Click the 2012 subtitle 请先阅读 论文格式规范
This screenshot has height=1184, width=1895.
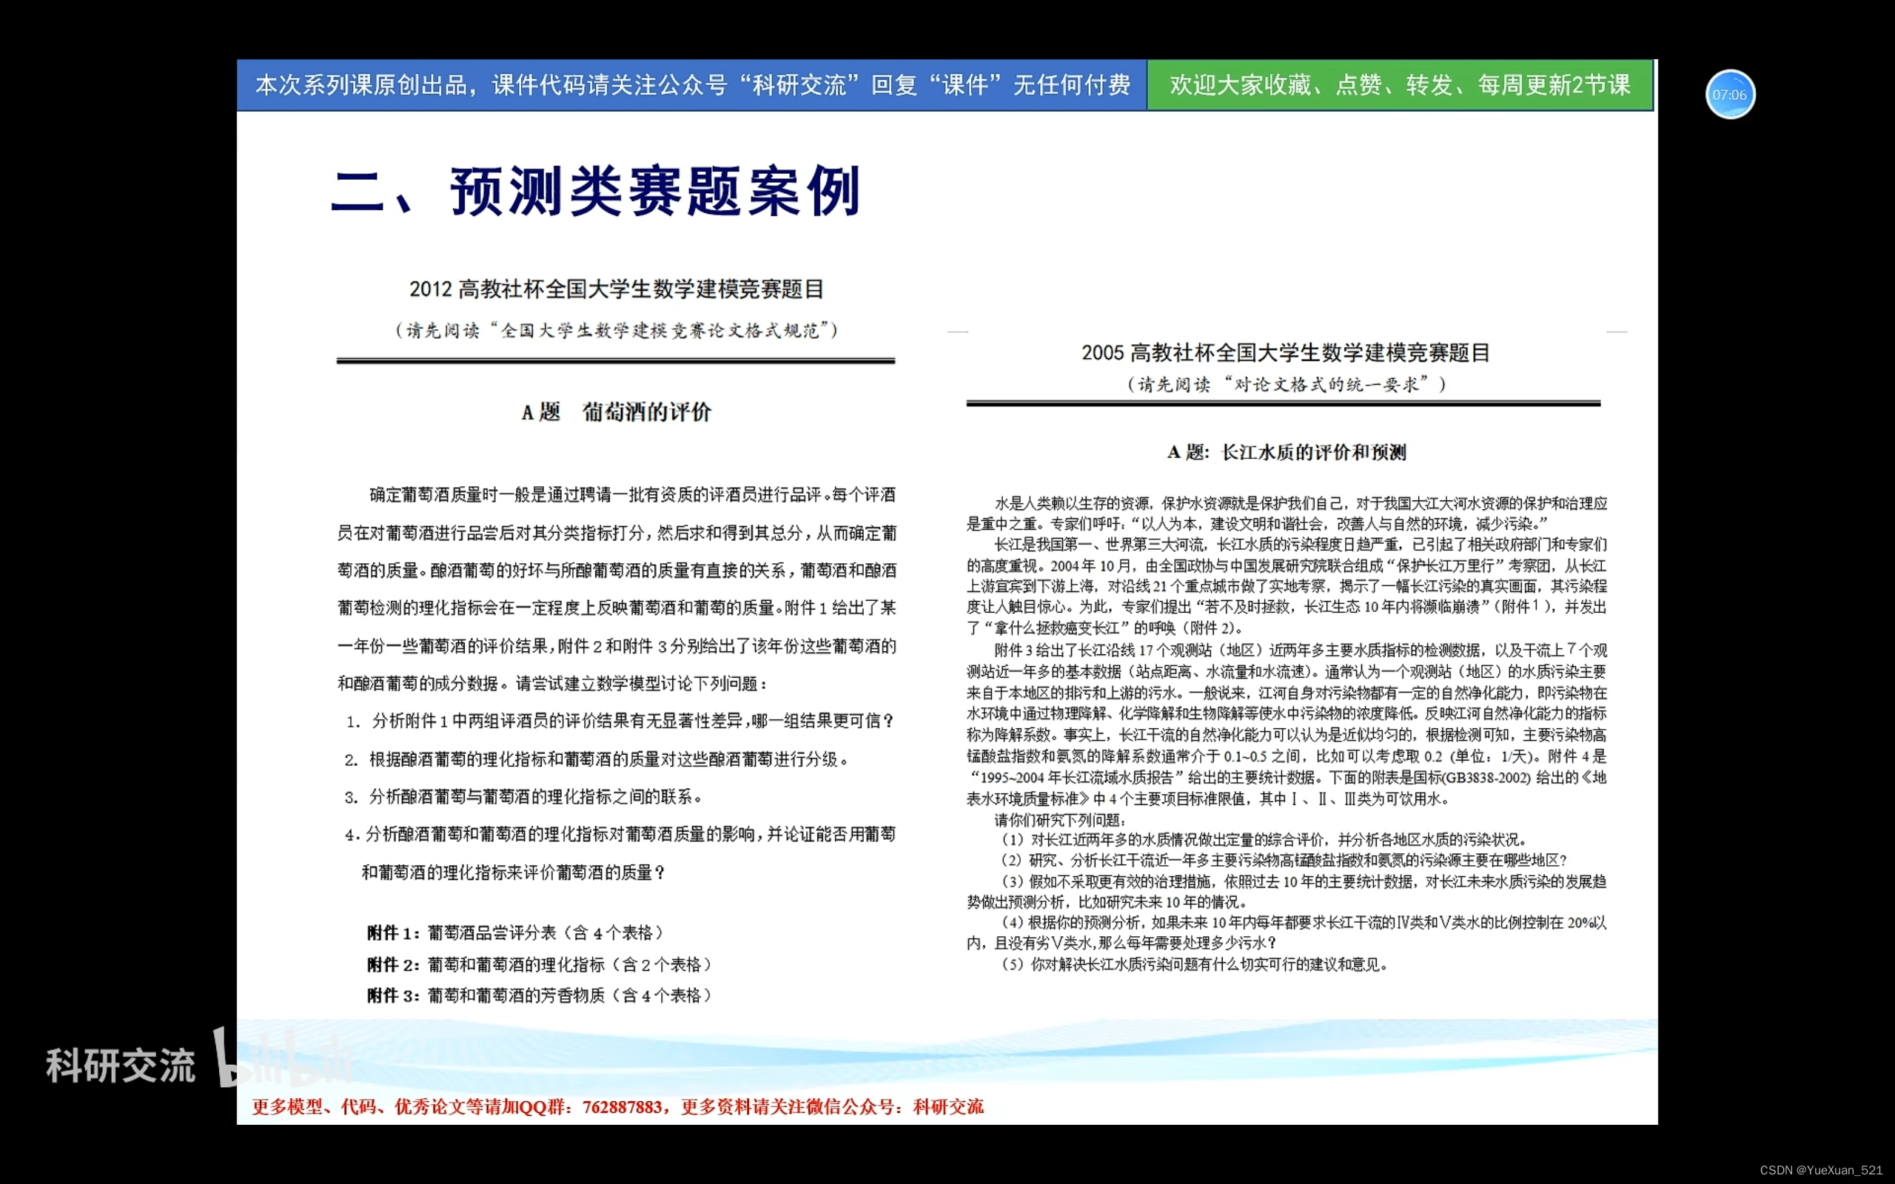617,331
